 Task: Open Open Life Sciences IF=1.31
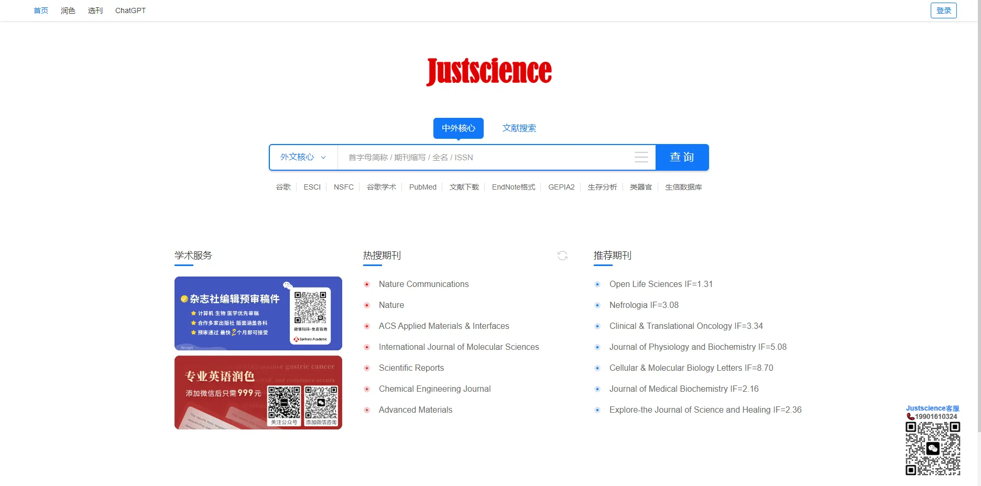tap(661, 284)
